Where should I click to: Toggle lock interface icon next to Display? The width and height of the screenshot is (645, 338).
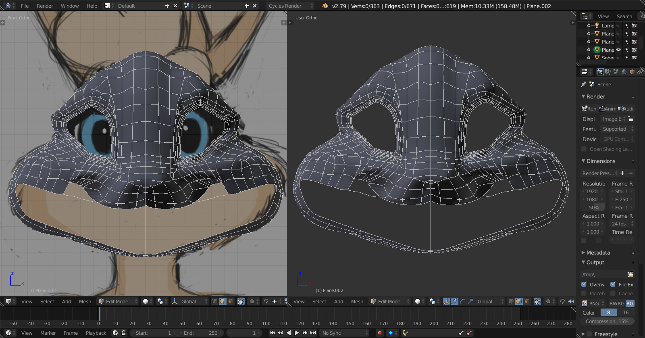click(630, 119)
